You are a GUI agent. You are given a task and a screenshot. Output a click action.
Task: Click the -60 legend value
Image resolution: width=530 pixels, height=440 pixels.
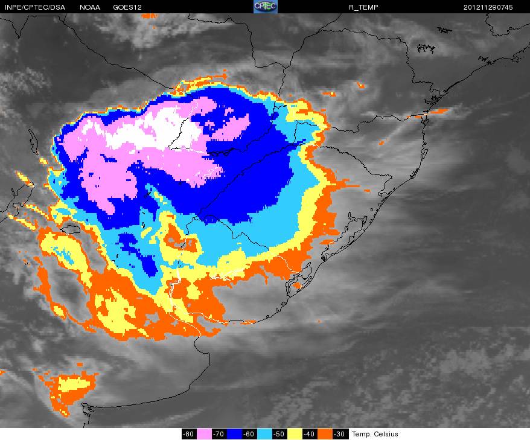249,434
